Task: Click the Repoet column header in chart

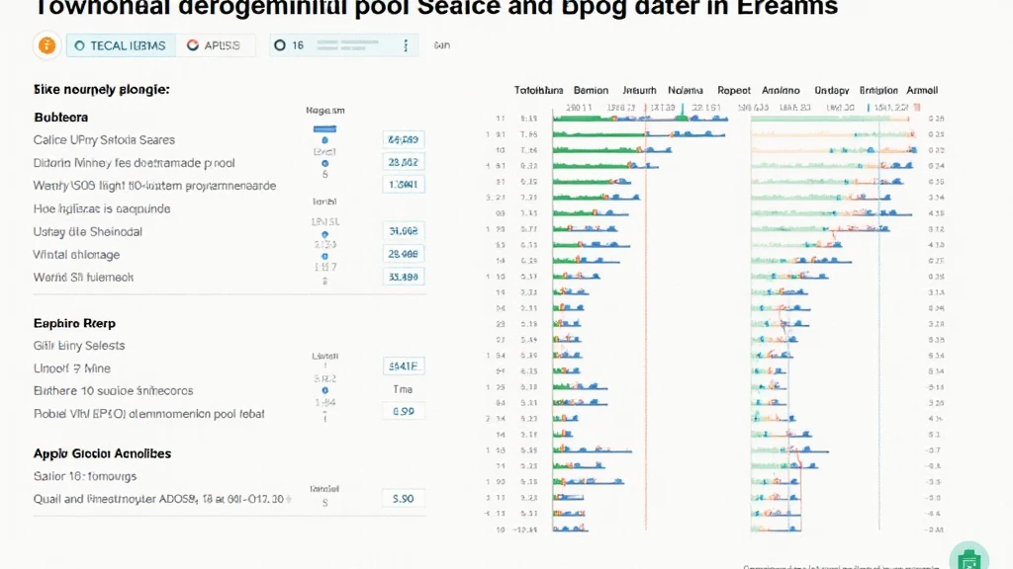Action: 733,90
